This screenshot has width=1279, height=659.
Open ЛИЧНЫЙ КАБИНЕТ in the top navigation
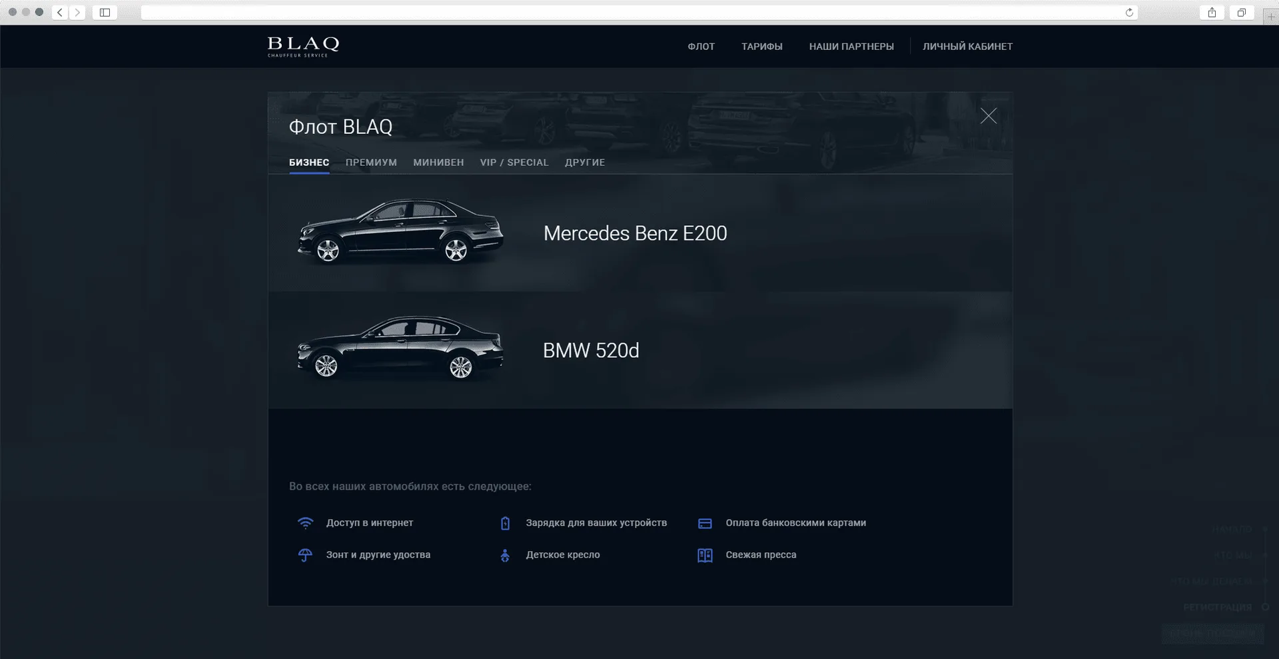pos(968,47)
